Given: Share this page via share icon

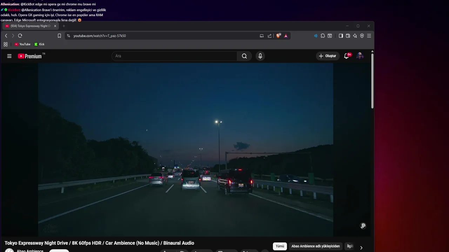Looking at the screenshot, I should pyautogui.click(x=269, y=36).
